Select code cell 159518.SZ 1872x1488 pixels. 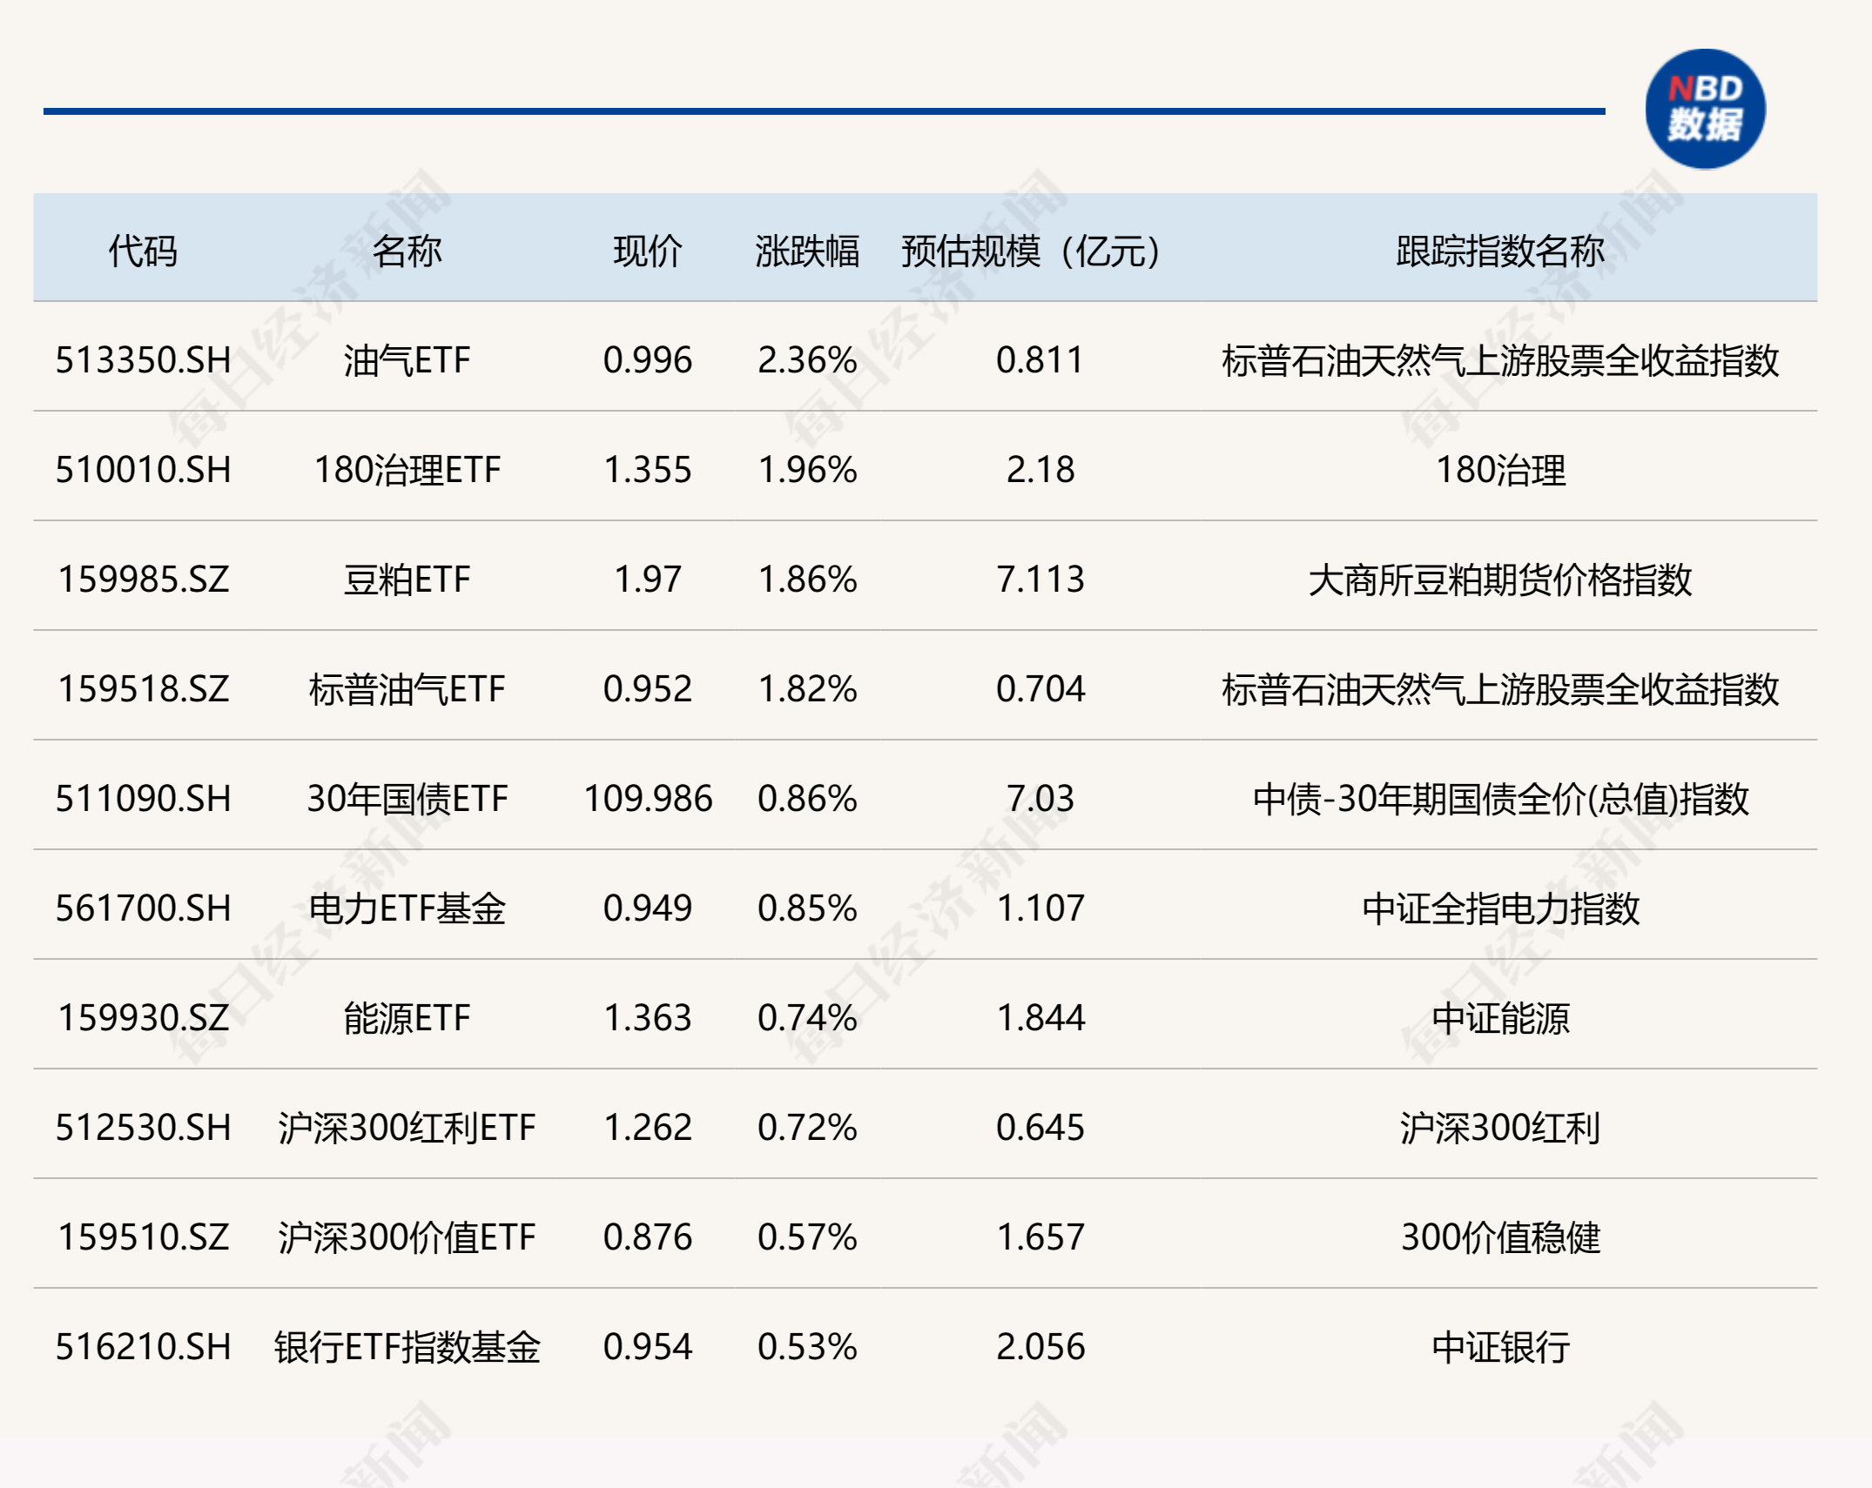tap(144, 689)
